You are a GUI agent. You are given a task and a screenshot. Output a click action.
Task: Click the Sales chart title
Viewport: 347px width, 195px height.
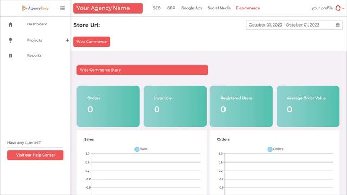pyautogui.click(x=89, y=139)
